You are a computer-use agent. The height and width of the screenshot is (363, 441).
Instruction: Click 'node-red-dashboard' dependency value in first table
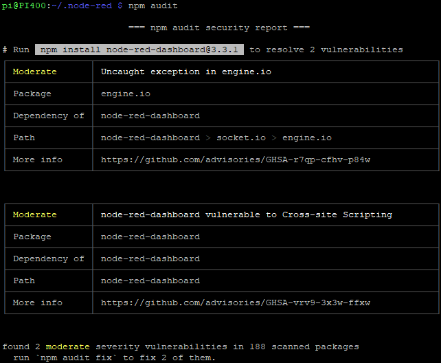coord(150,115)
